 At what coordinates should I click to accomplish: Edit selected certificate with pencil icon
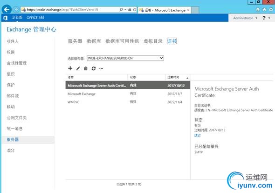78,68
